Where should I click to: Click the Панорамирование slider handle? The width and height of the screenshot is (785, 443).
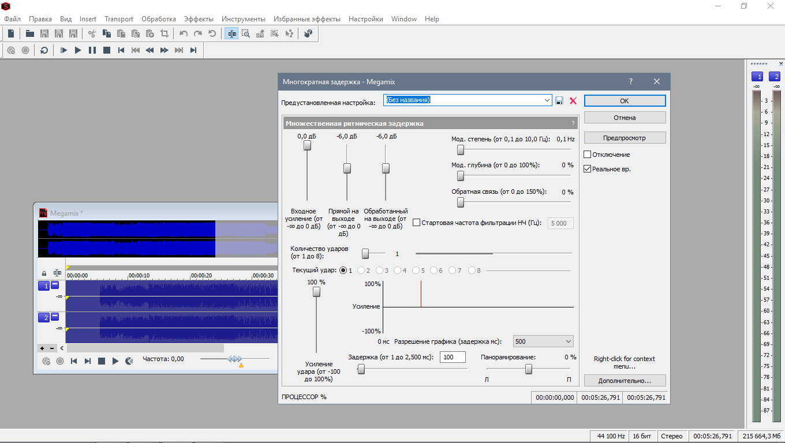pos(529,370)
